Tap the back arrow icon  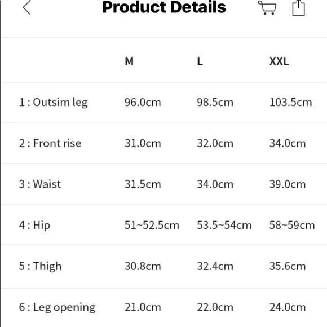pyautogui.click(x=27, y=7)
